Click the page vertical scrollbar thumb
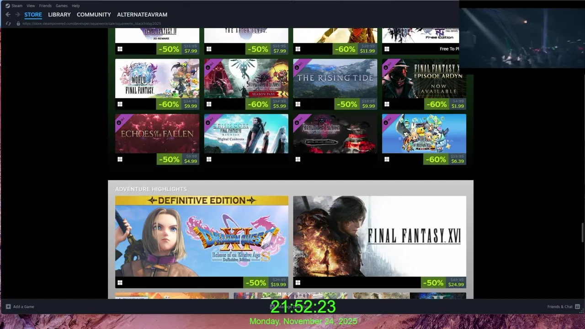 click(582, 233)
